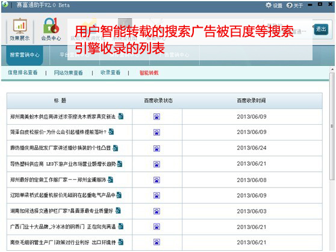This screenshot has width=336, height=252.
Task: Click Baidu paw icon in 菏泽白皮松 row
Action: 157,132
